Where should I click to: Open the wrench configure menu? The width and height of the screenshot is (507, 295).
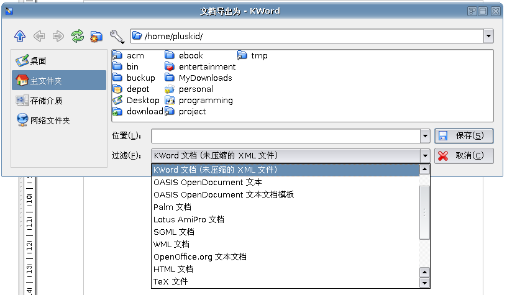117,37
